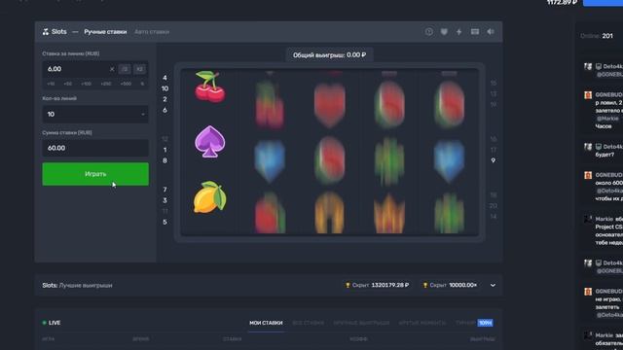Screen dimensions: 623x350
Task: Open Markie's chat message avatar
Action: 588,220
